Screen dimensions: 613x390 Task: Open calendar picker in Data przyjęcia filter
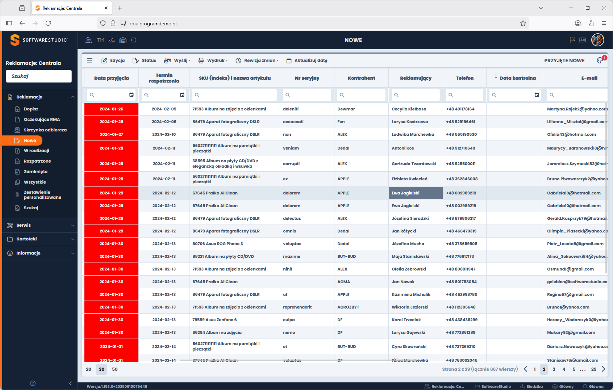(132, 95)
